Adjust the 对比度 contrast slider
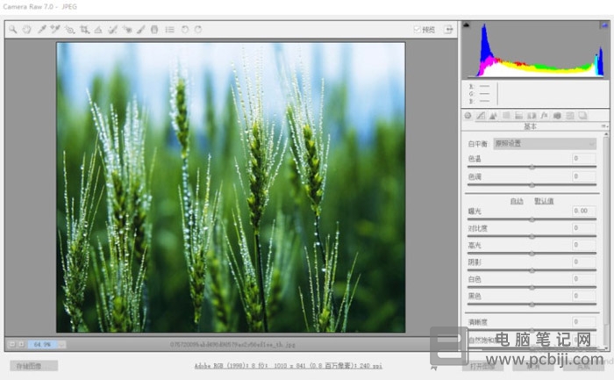614x380 pixels. pos(532,236)
